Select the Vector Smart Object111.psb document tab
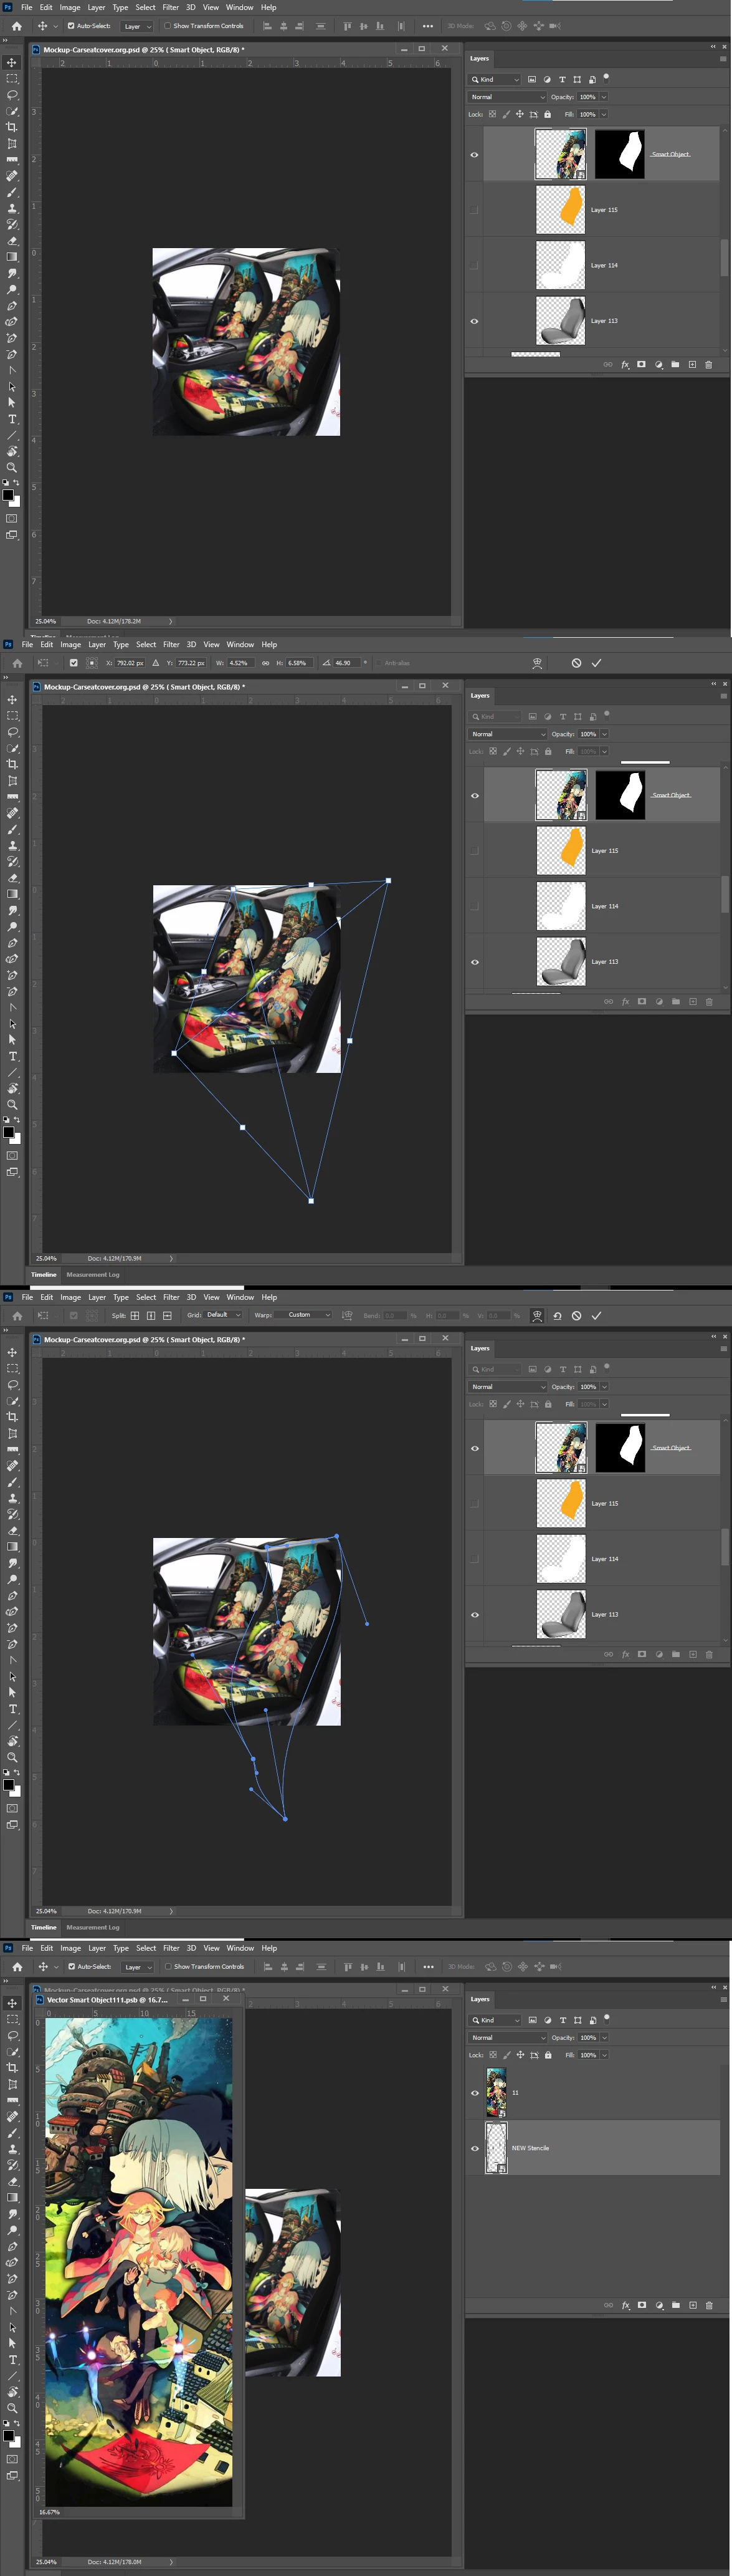This screenshot has width=732, height=2576. tap(107, 2000)
